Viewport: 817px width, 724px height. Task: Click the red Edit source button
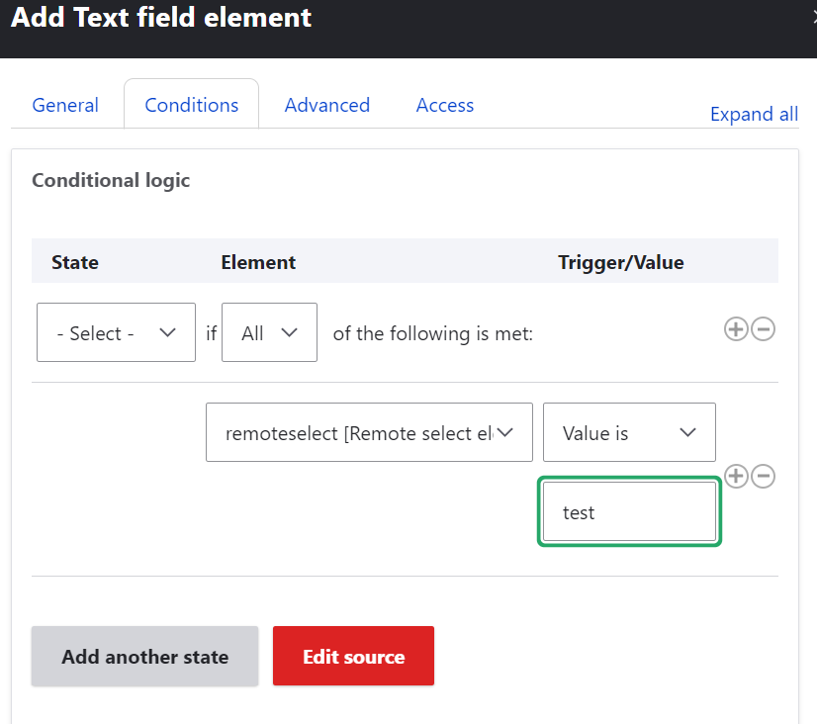point(353,656)
